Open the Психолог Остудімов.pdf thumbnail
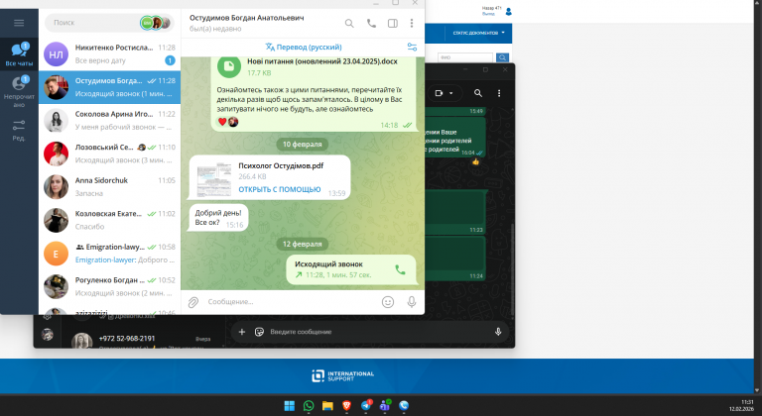 (x=214, y=180)
